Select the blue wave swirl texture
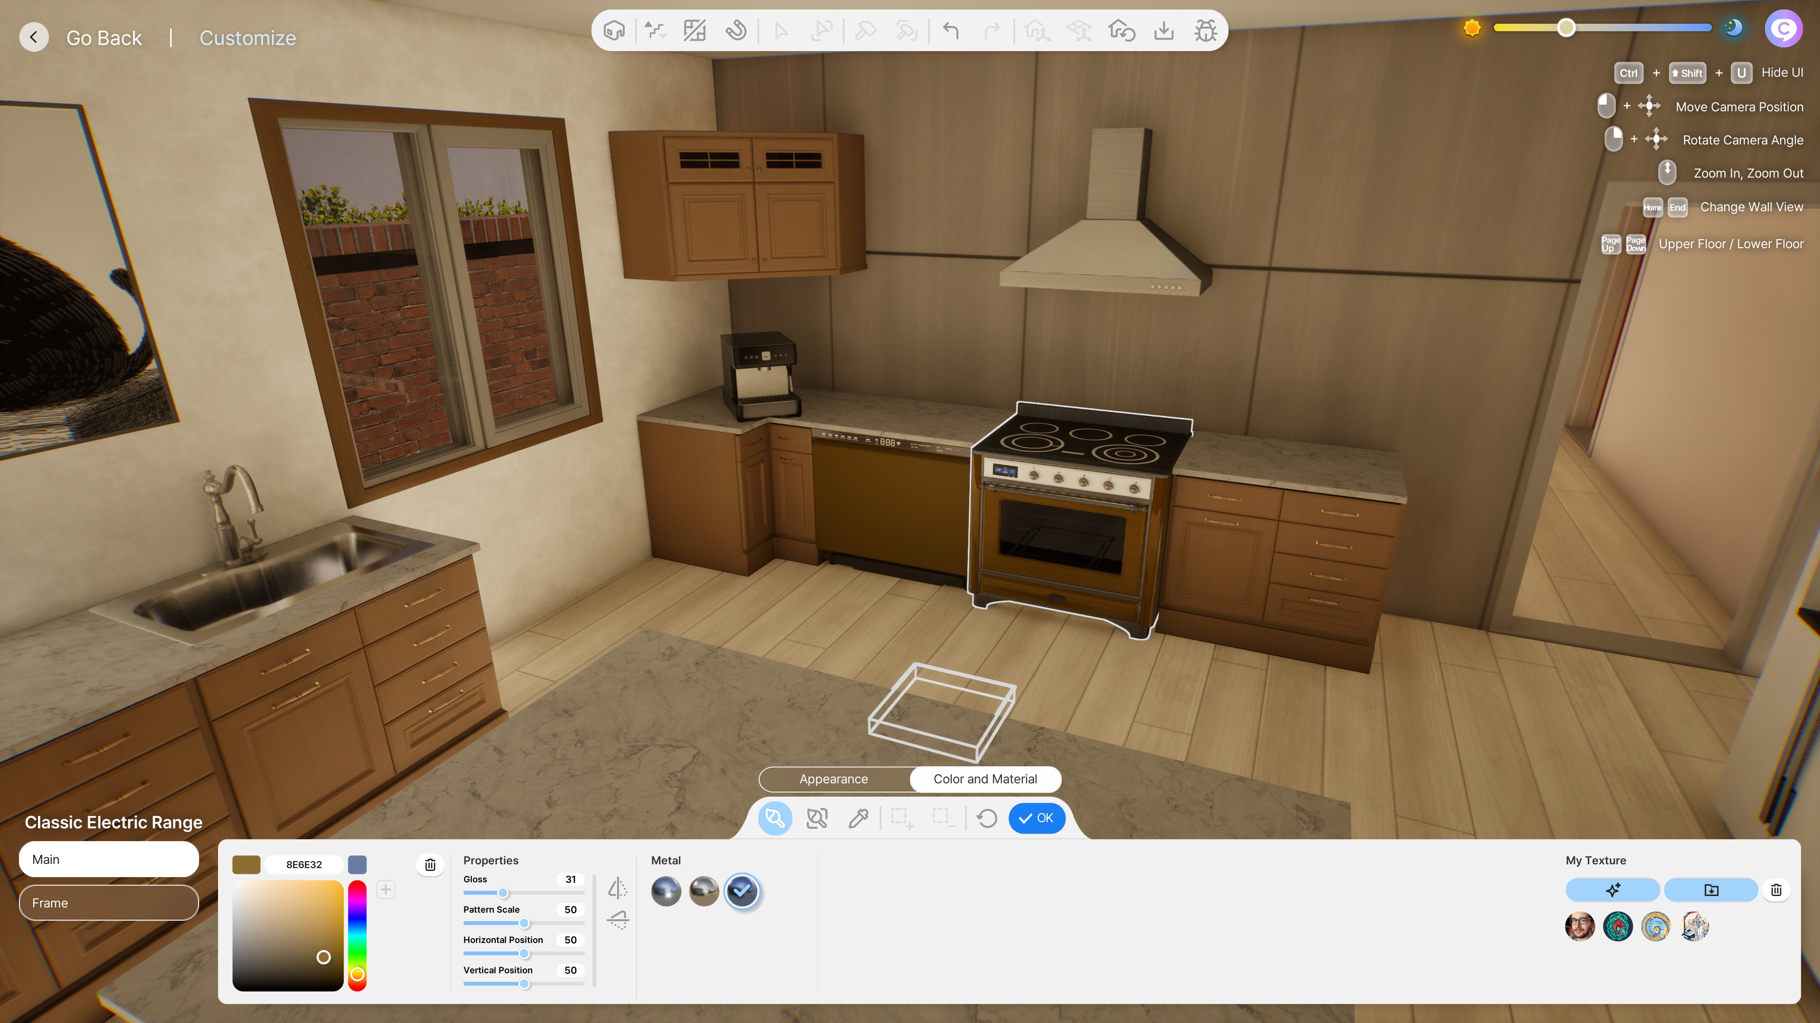This screenshot has height=1023, width=1820. (1656, 926)
